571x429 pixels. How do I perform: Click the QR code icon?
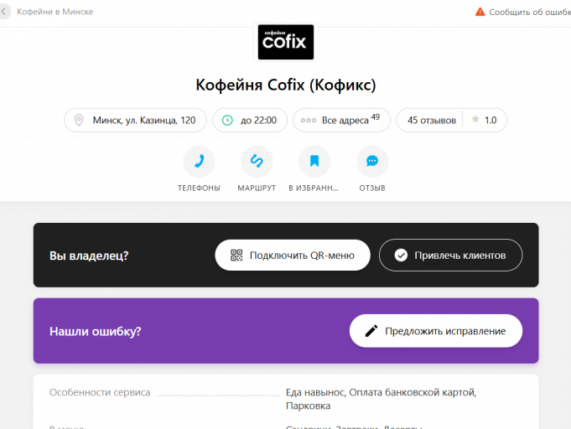[x=236, y=255]
